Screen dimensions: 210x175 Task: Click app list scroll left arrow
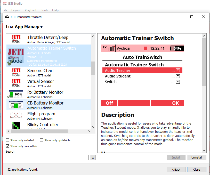tap(9, 131)
